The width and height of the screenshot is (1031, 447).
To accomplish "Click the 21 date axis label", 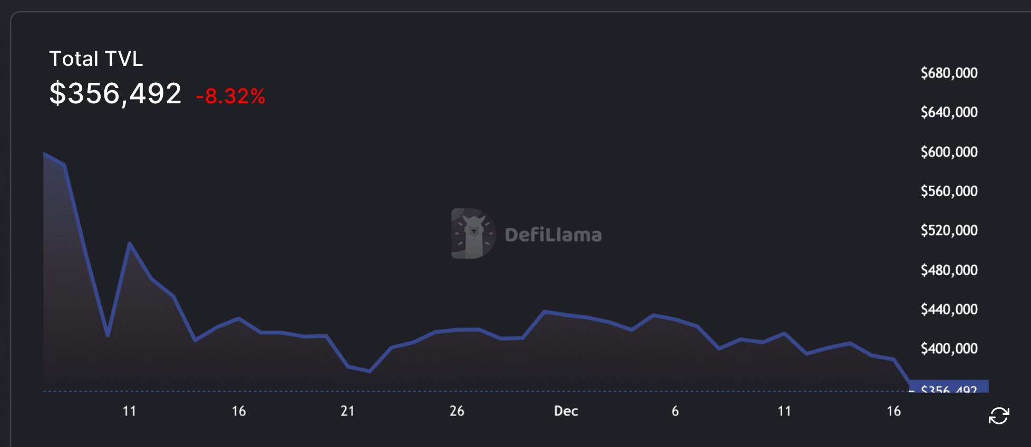I will coord(347,411).
